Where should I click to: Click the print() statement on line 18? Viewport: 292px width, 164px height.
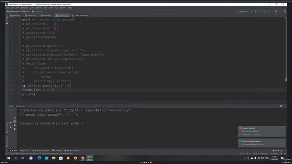tap(29, 94)
